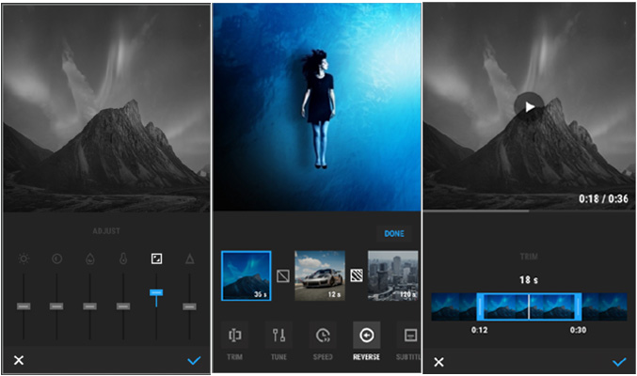Select the saturation droplet icon in Adjust panel
The image size is (637, 376).
pyautogui.click(x=90, y=258)
